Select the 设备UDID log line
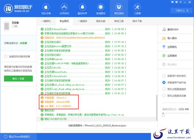 pos(73,38)
